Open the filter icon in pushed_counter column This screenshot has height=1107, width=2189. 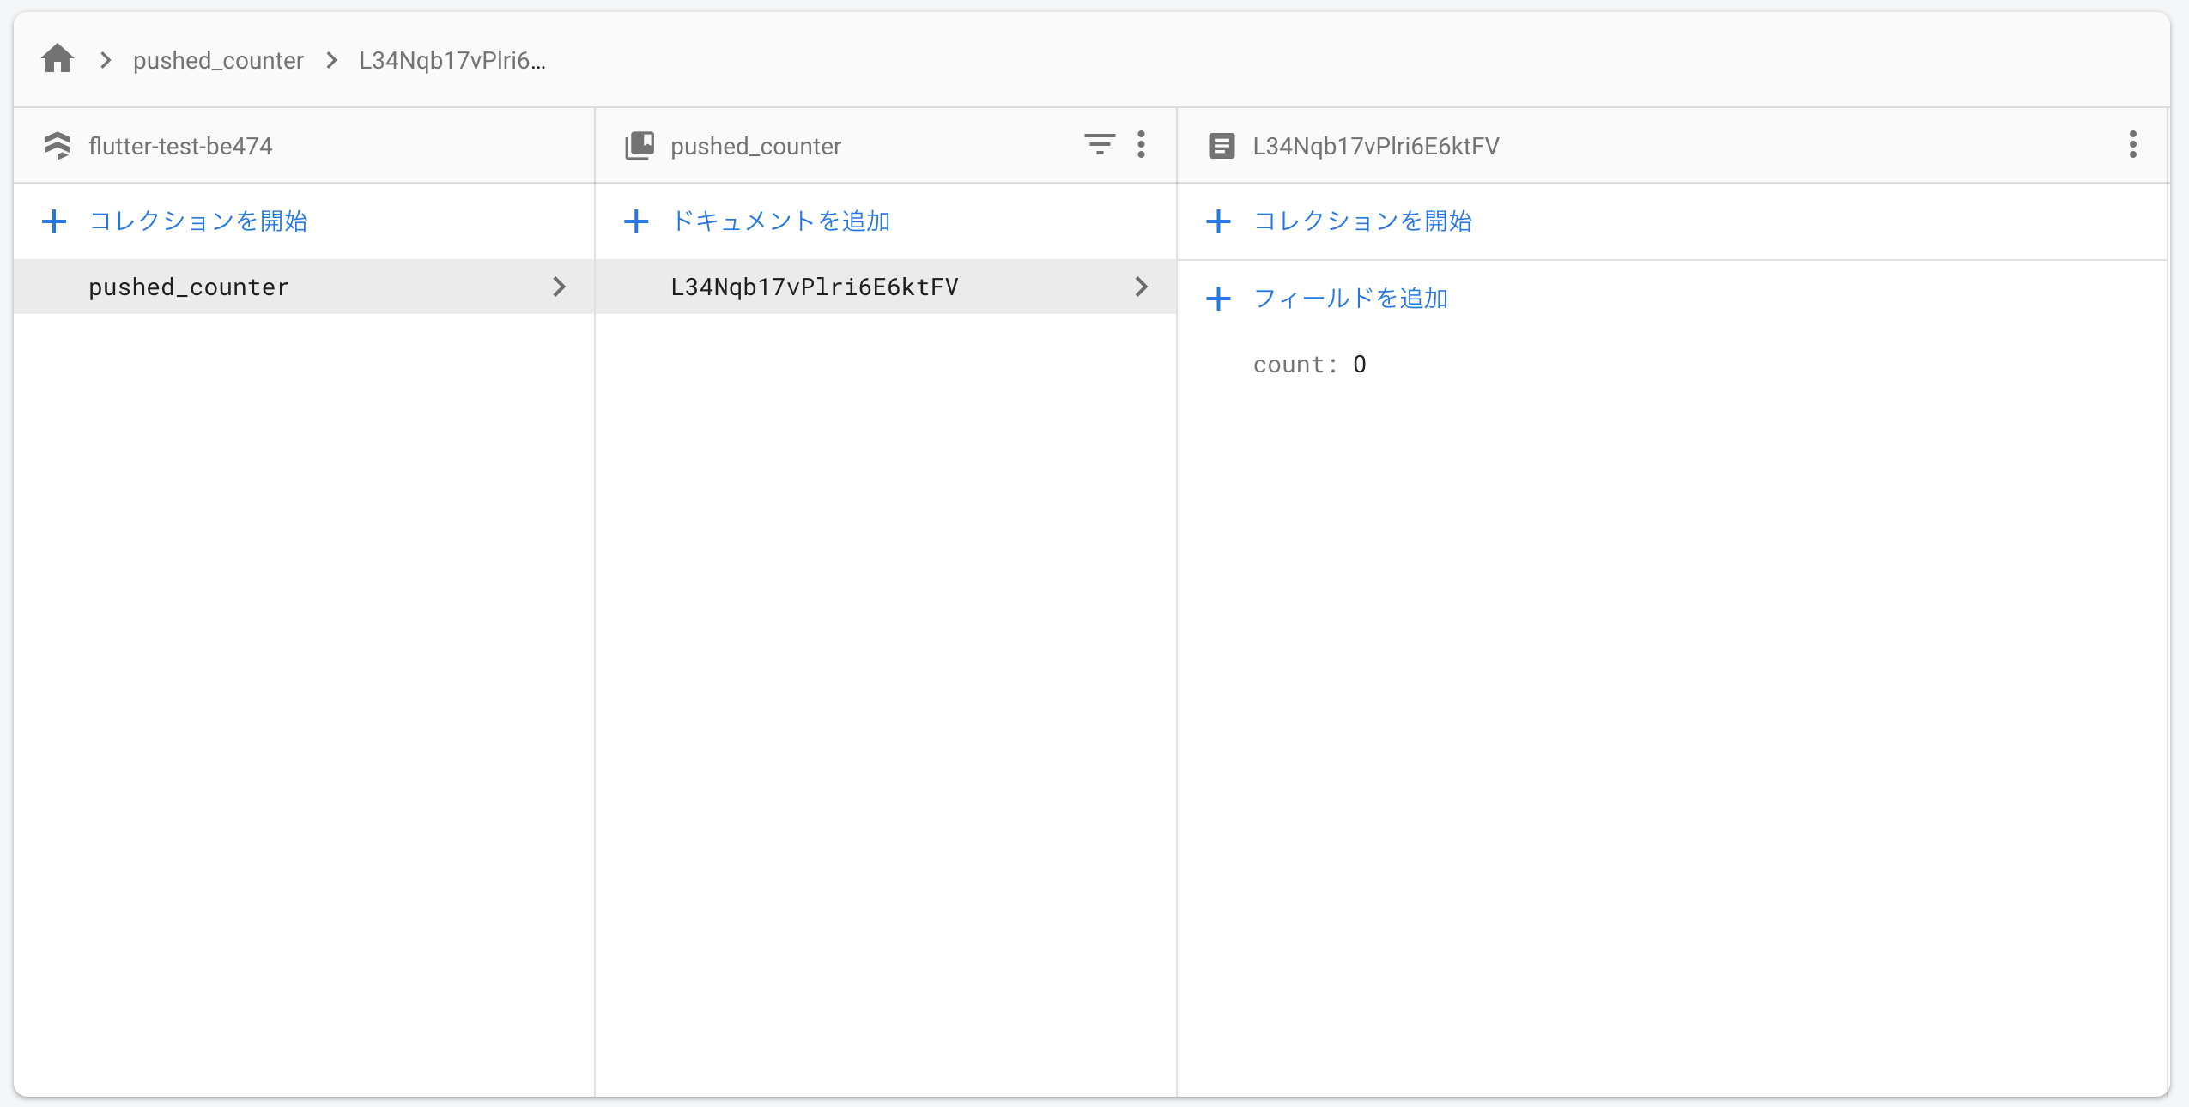pyautogui.click(x=1099, y=144)
